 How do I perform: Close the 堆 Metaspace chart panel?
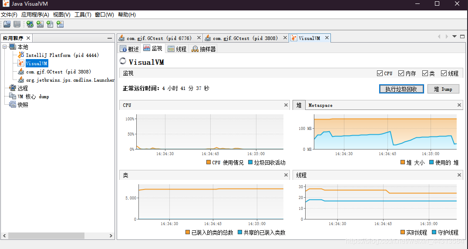(x=459, y=105)
